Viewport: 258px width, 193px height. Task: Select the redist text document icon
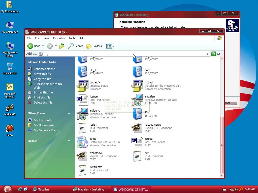tap(82, 128)
